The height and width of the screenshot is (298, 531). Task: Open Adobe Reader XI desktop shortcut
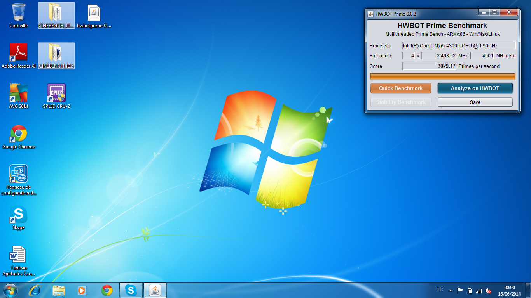(x=18, y=56)
